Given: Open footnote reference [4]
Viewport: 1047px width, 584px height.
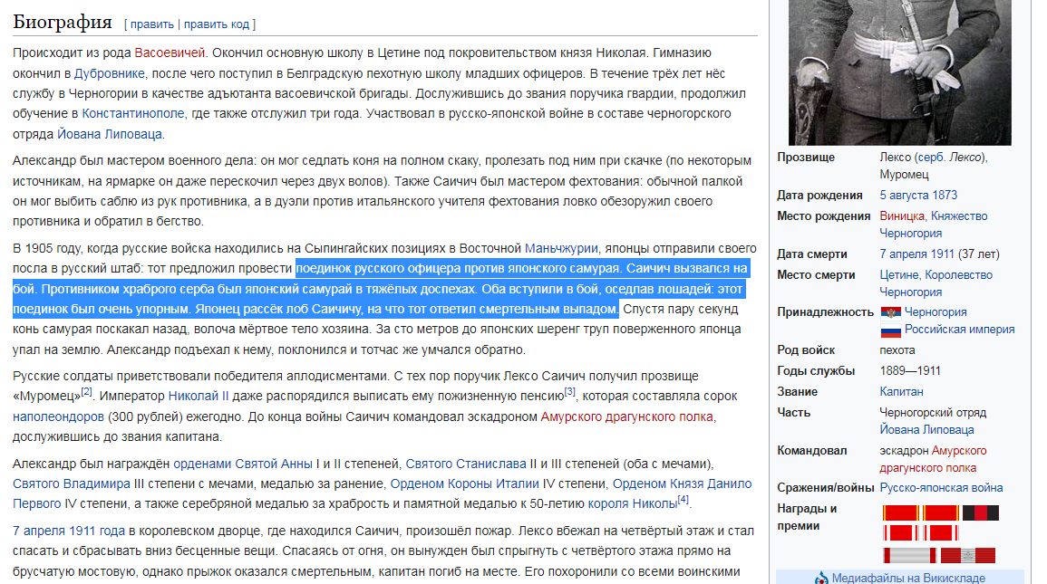Looking at the screenshot, I should point(683,499).
